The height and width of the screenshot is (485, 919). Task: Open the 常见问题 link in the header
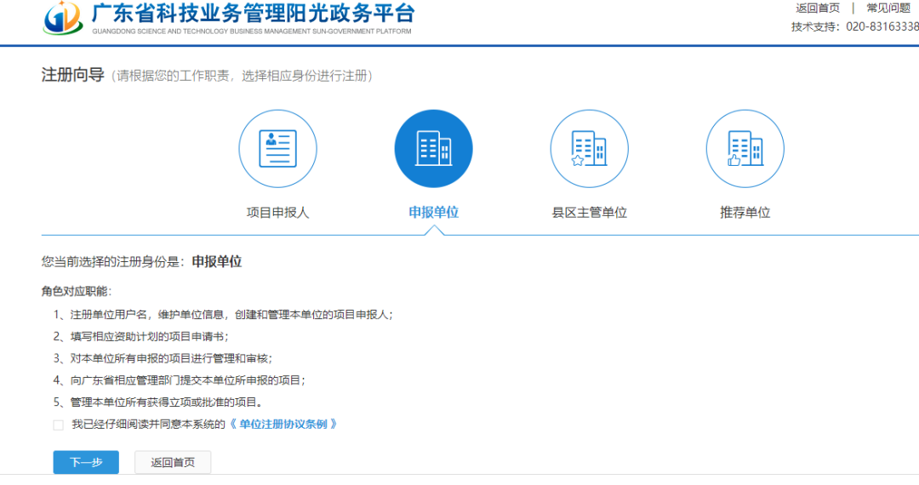pos(888,8)
